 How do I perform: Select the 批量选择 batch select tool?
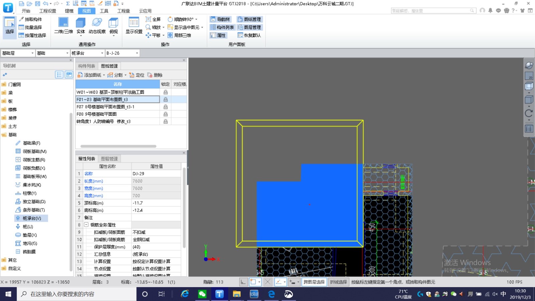30,27
